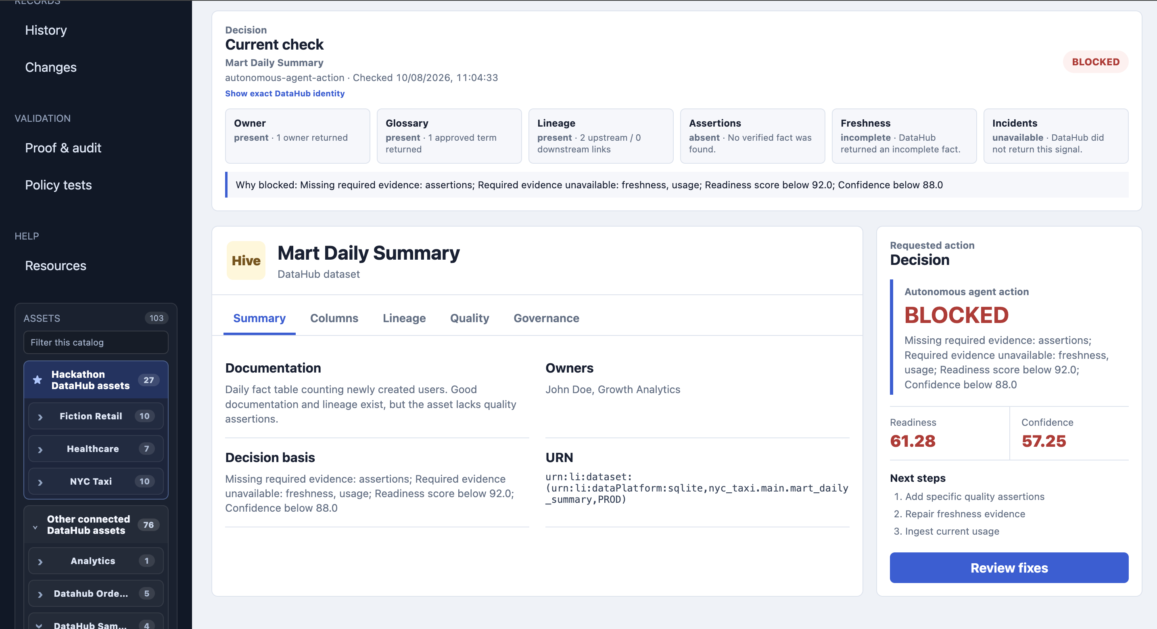Viewport: 1157px width, 629px height.
Task: Open History in the sidebar
Action: pos(46,30)
